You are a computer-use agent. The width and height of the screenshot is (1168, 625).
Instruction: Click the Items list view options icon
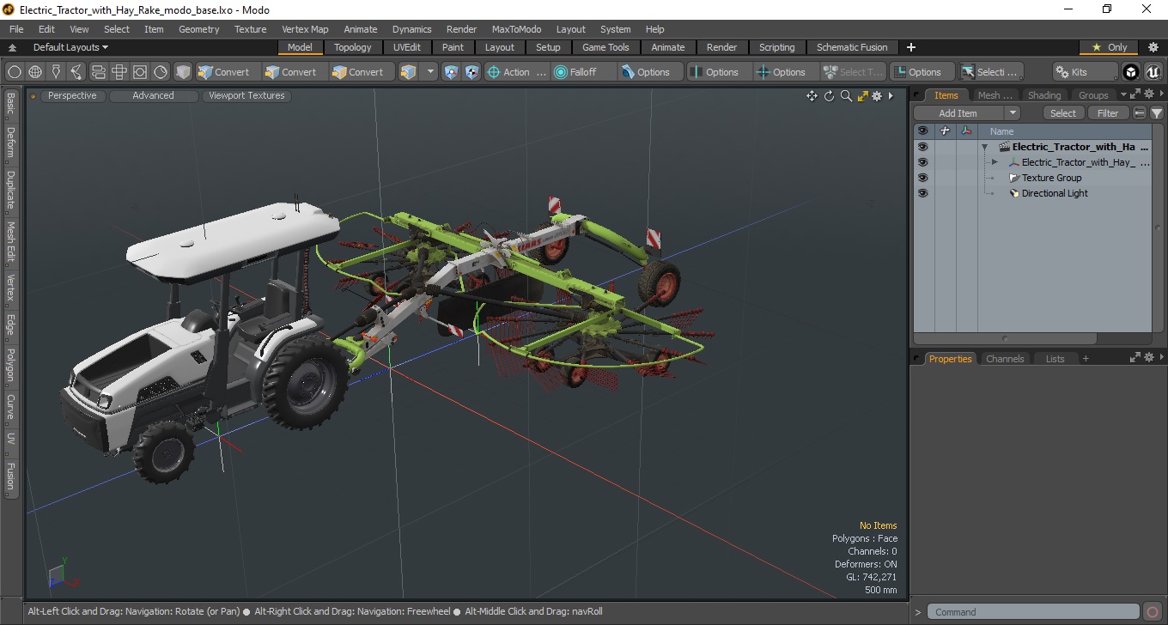point(1140,113)
